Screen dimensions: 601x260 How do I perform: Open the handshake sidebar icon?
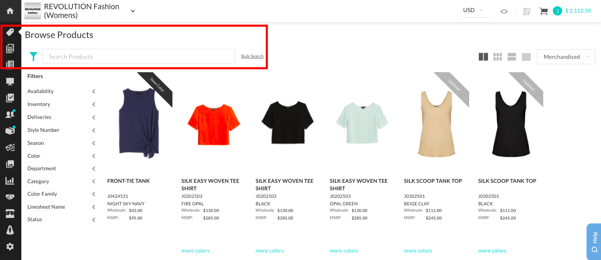(x=10, y=197)
